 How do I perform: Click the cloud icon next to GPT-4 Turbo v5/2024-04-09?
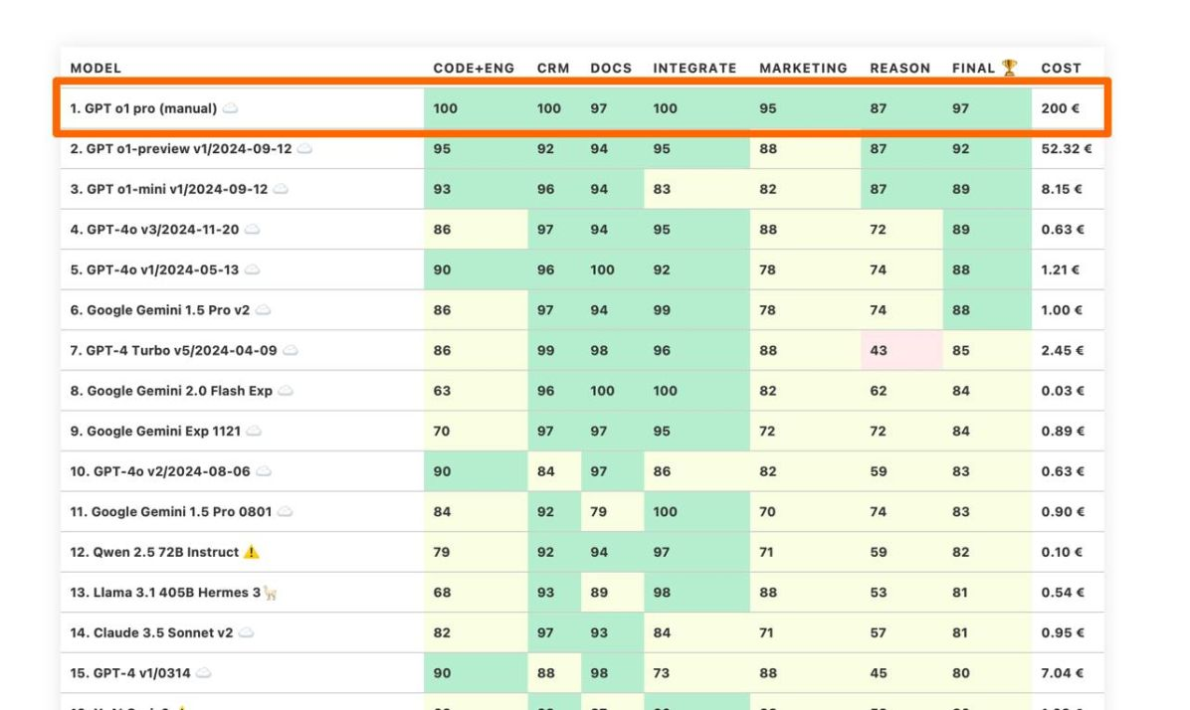pos(290,350)
